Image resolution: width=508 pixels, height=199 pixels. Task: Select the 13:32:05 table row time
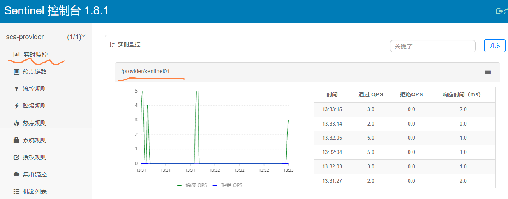[332, 138]
